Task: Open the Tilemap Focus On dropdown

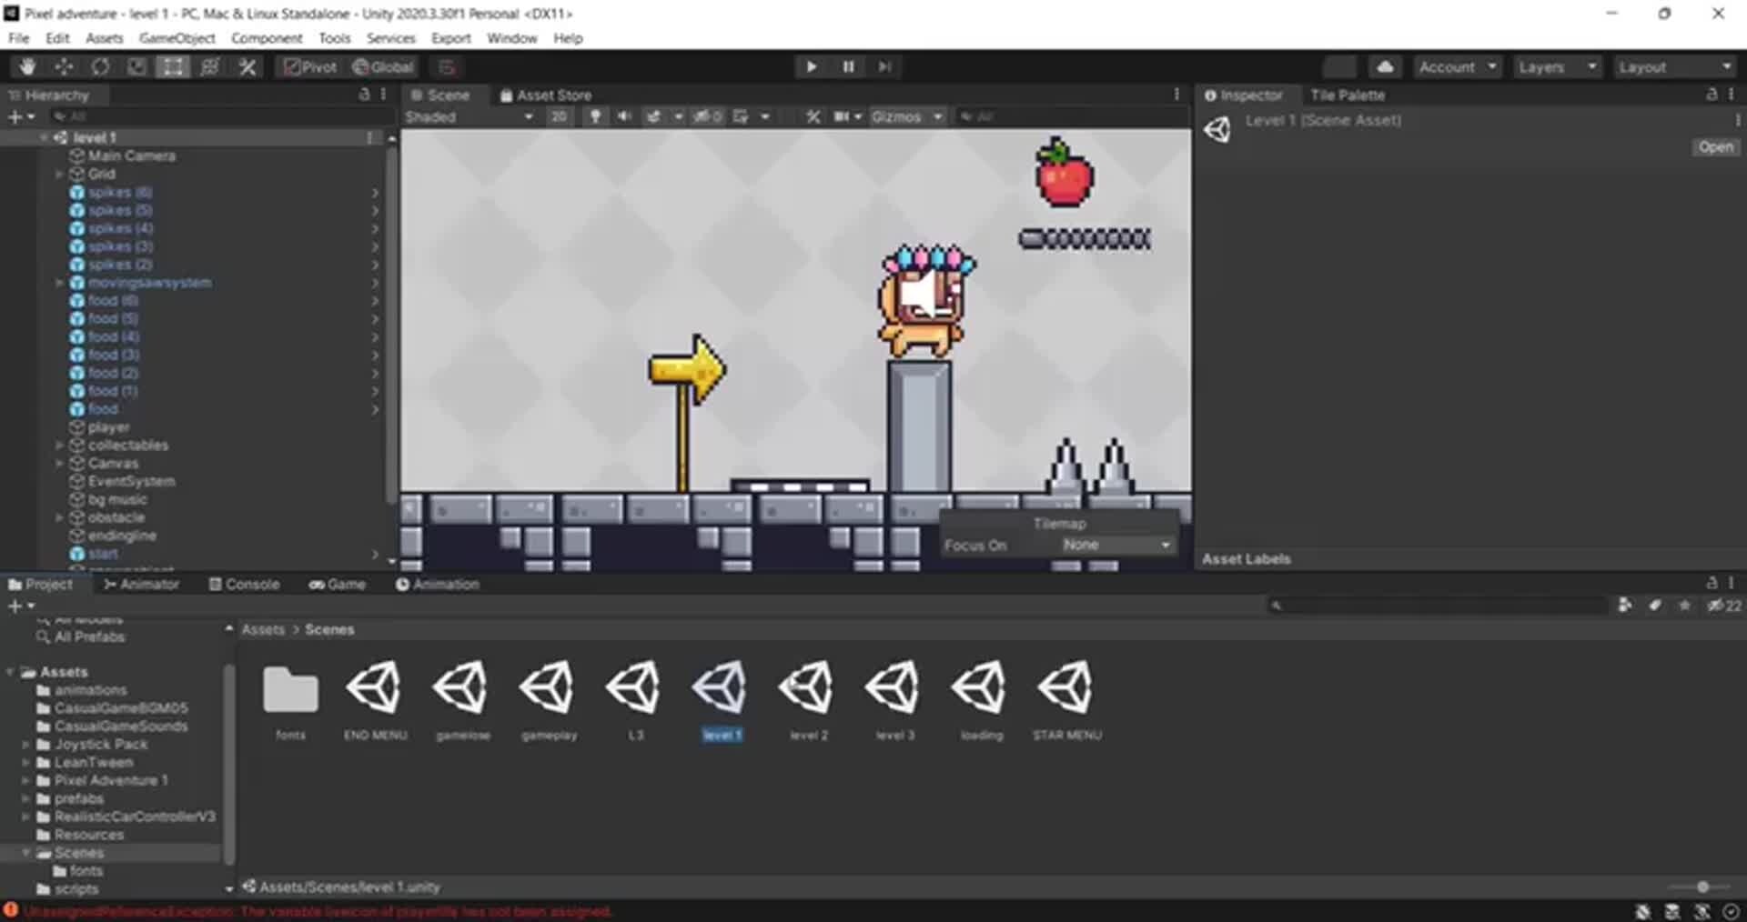Action: click(x=1116, y=545)
